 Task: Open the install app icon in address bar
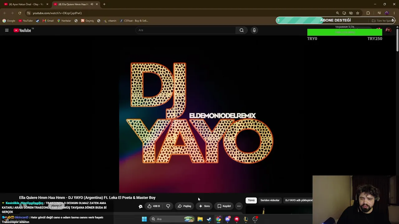click(x=344, y=13)
